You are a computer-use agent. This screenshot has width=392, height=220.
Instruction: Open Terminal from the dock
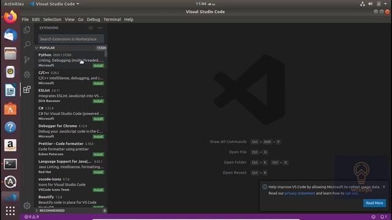10,164
